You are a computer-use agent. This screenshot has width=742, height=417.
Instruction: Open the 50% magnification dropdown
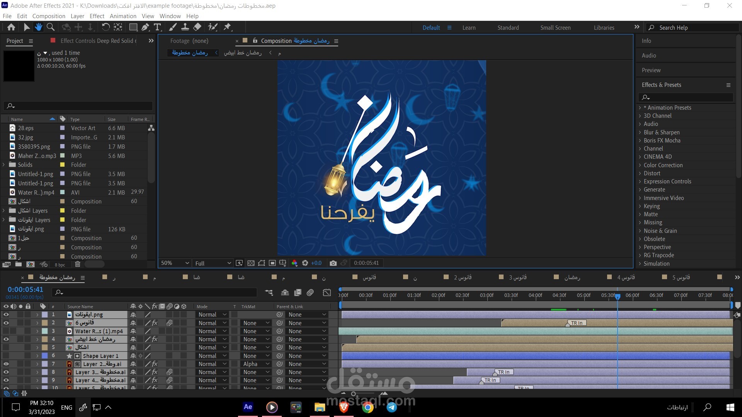click(x=175, y=263)
